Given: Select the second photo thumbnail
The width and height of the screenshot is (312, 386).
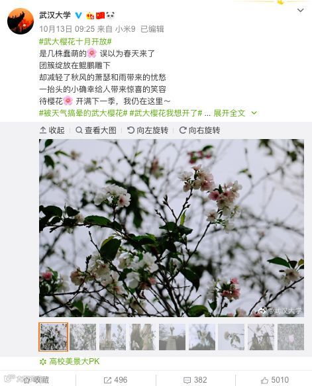Looking at the screenshot, I should 83,337.
